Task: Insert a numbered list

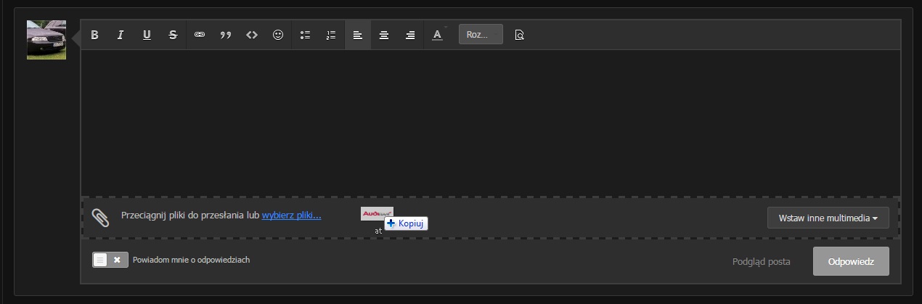Action: click(331, 35)
